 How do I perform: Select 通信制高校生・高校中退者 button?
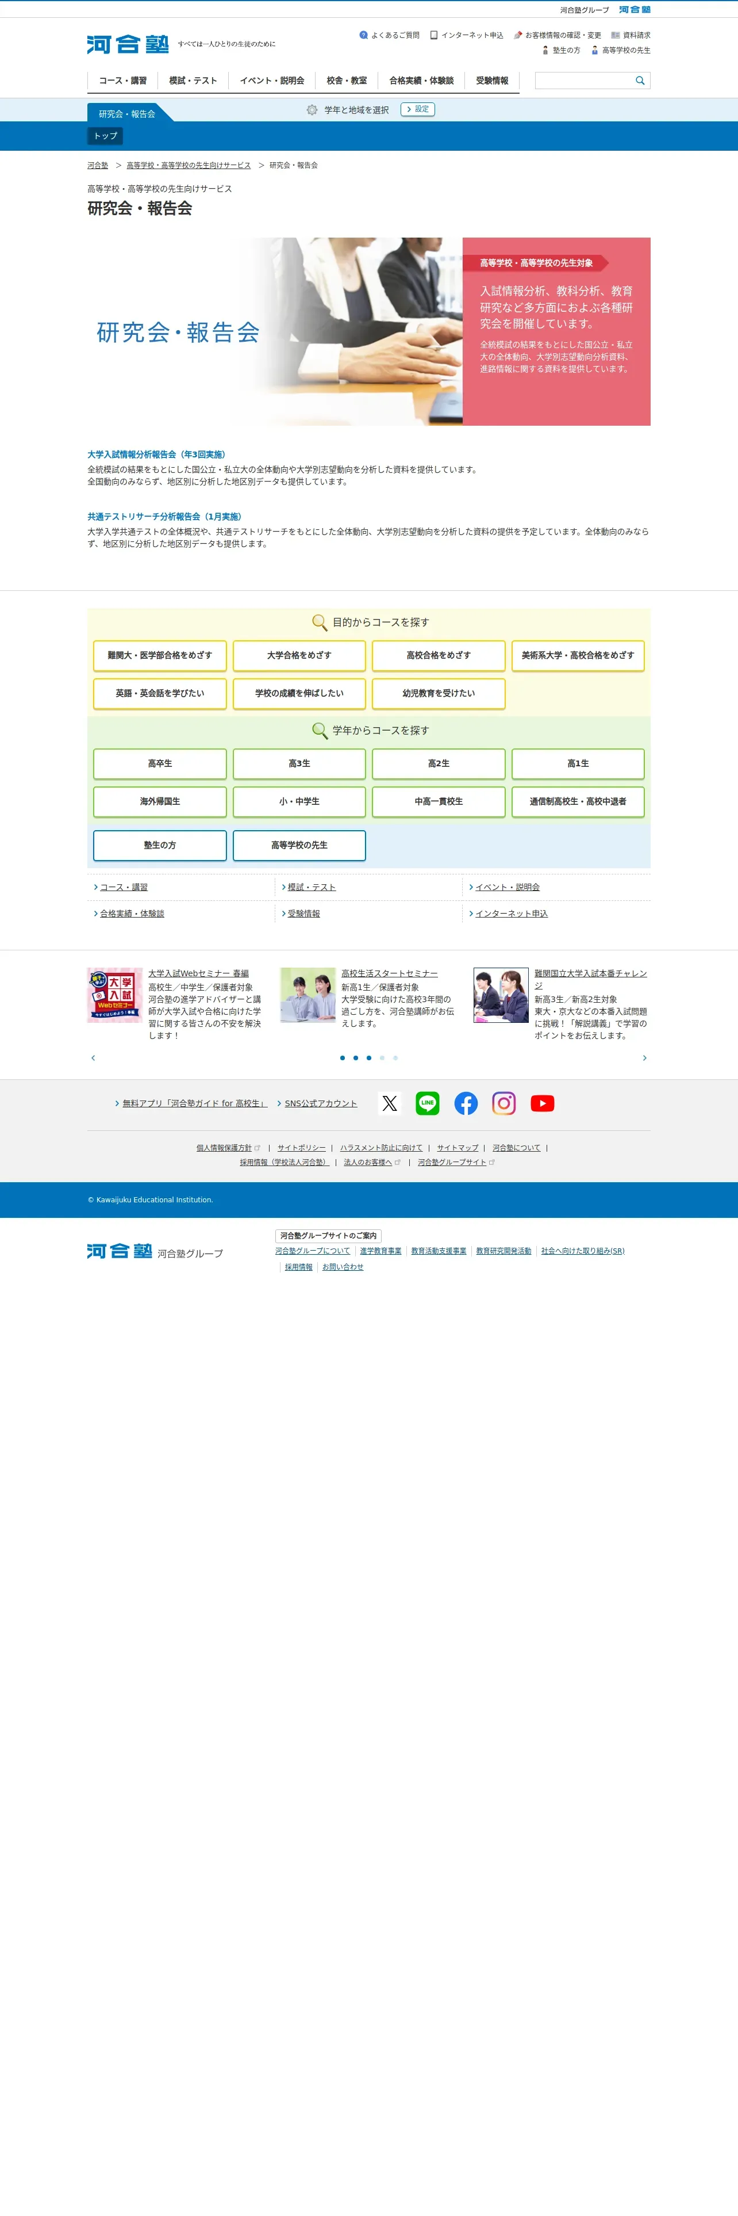(578, 802)
